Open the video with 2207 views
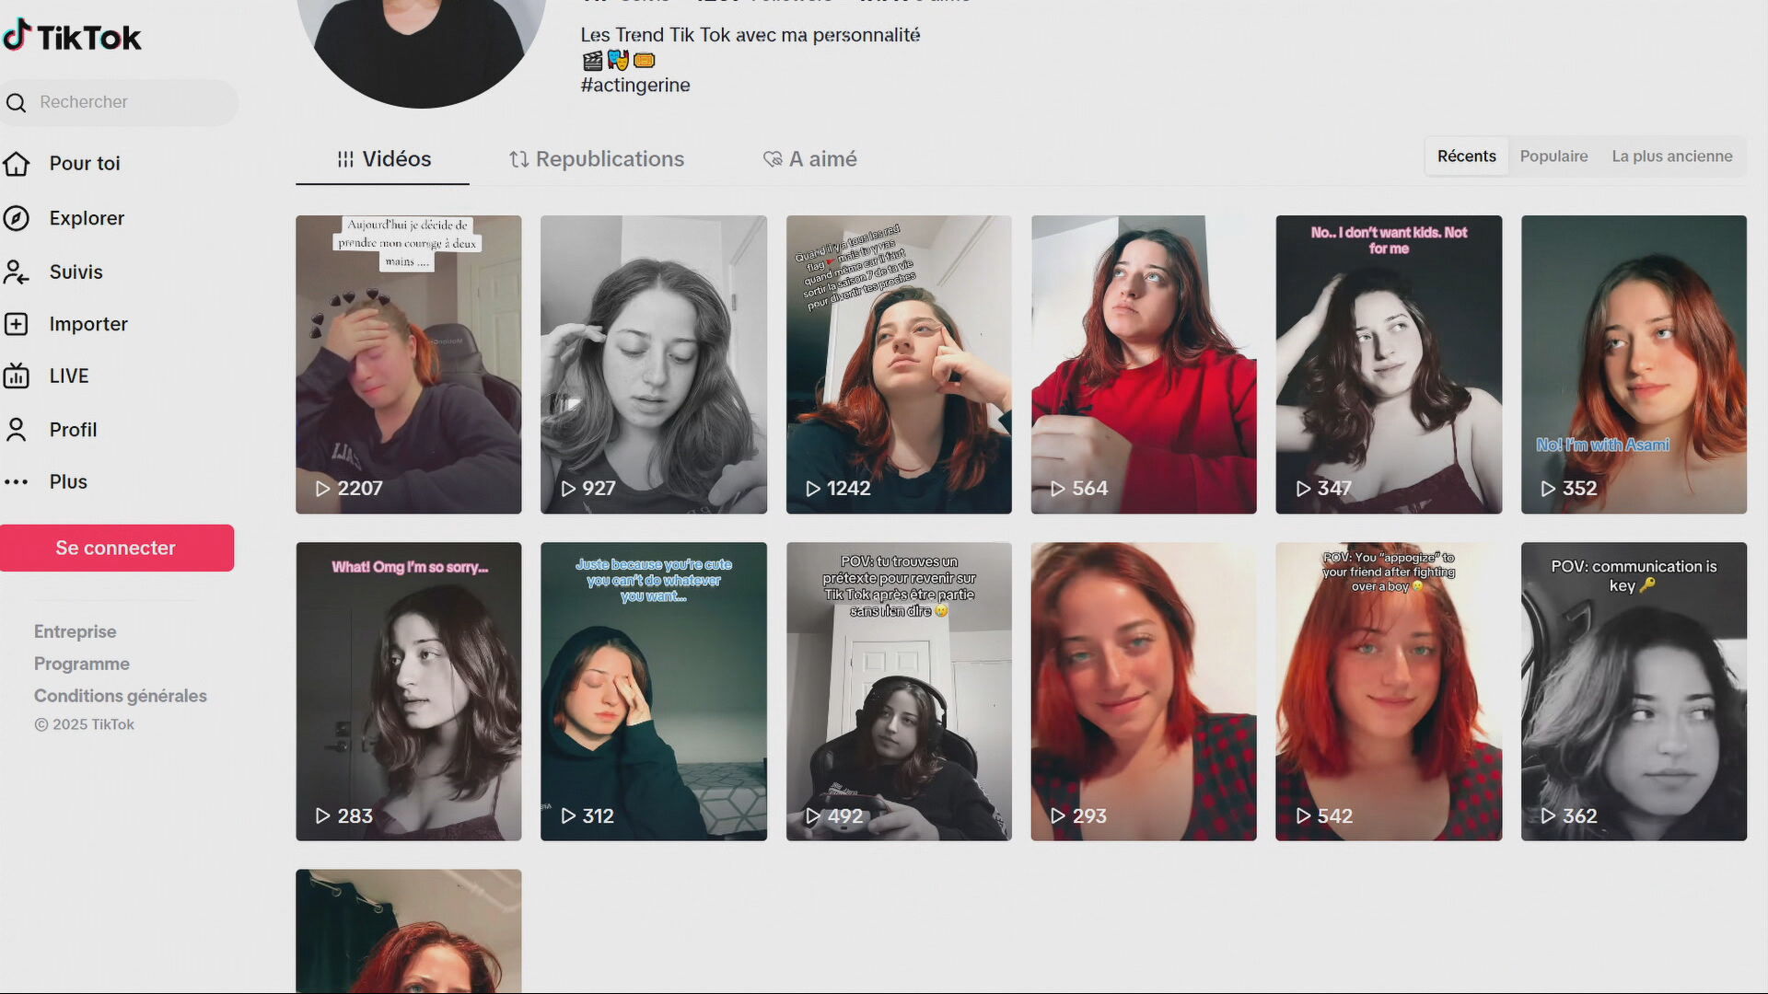This screenshot has height=994, width=1768. pos(409,364)
